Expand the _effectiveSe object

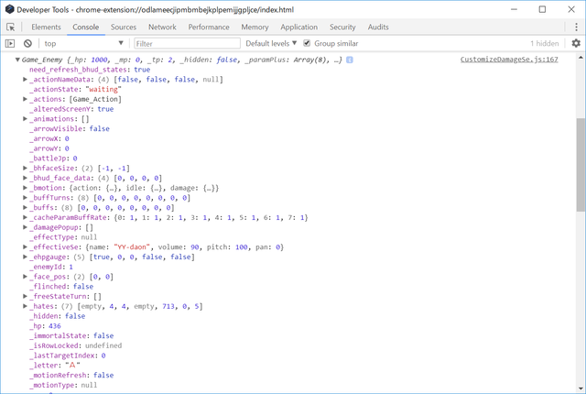[25, 247]
